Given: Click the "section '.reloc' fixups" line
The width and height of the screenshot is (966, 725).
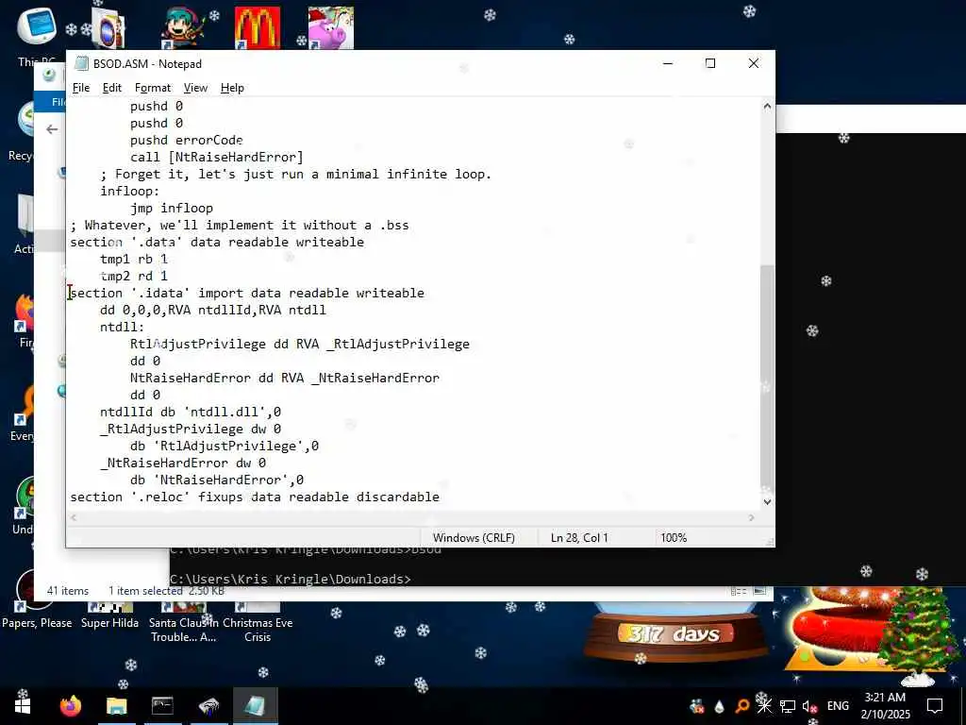Looking at the screenshot, I should pyautogui.click(x=255, y=497).
